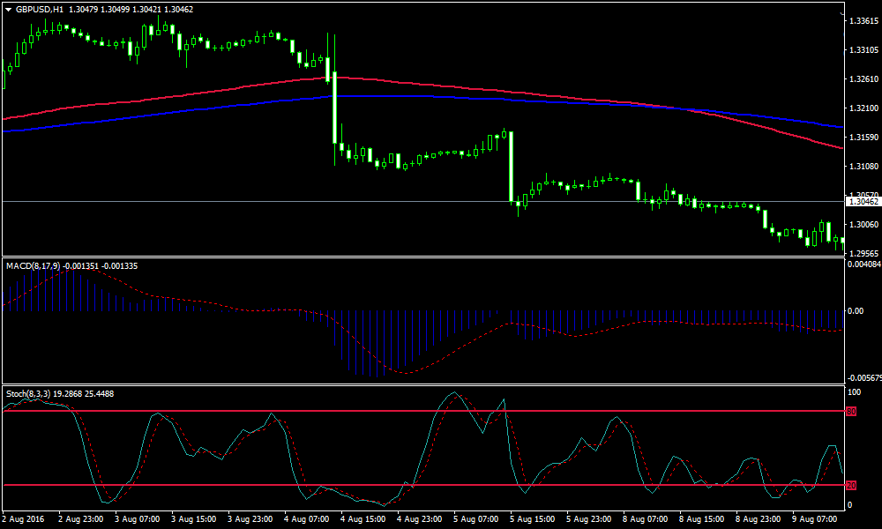
Task: Click the 2 Aug 2016 date label
Action: click(x=25, y=518)
